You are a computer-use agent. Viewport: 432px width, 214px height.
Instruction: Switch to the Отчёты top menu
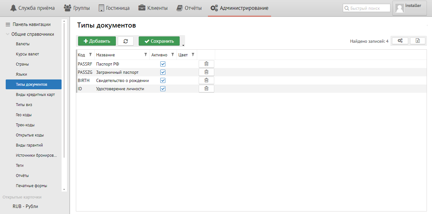(189, 8)
